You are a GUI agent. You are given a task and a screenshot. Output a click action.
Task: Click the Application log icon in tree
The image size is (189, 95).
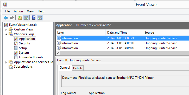(16, 39)
